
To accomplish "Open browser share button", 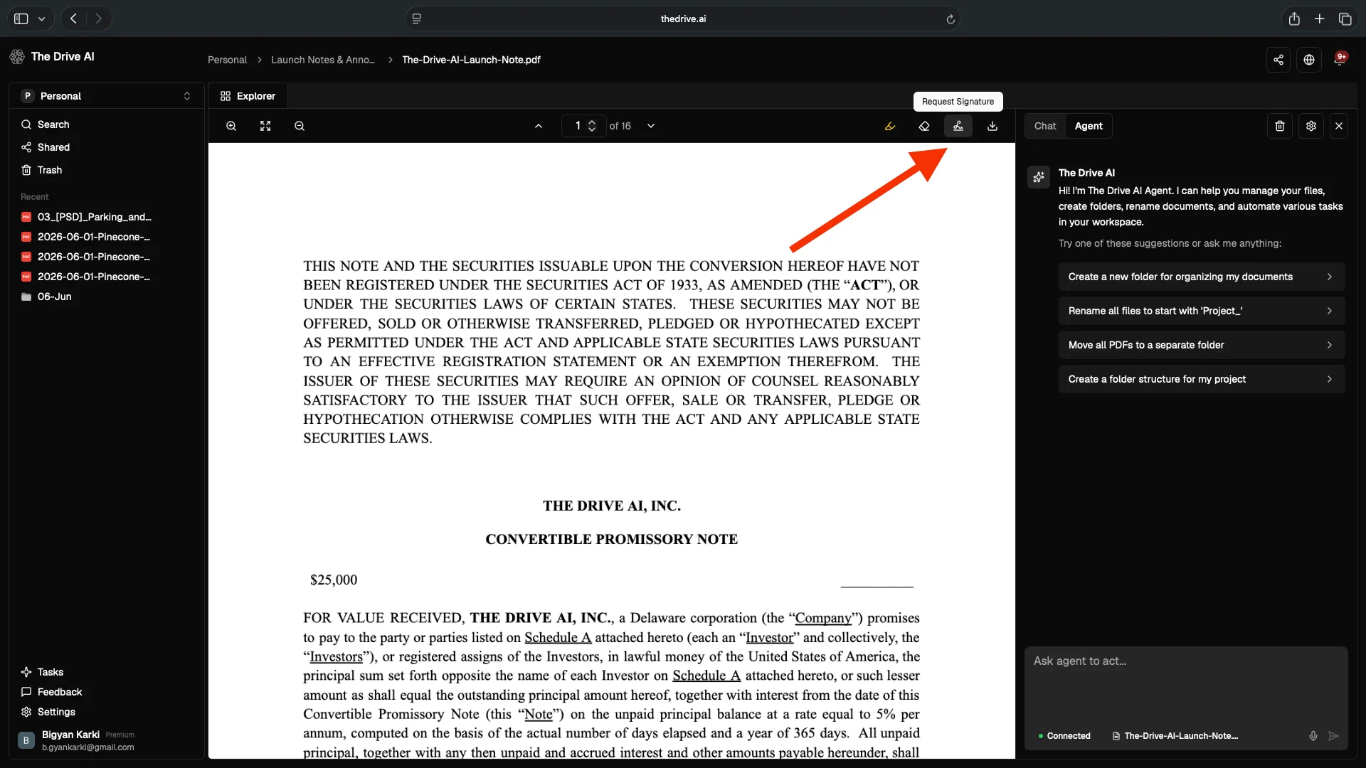I will click(x=1294, y=18).
